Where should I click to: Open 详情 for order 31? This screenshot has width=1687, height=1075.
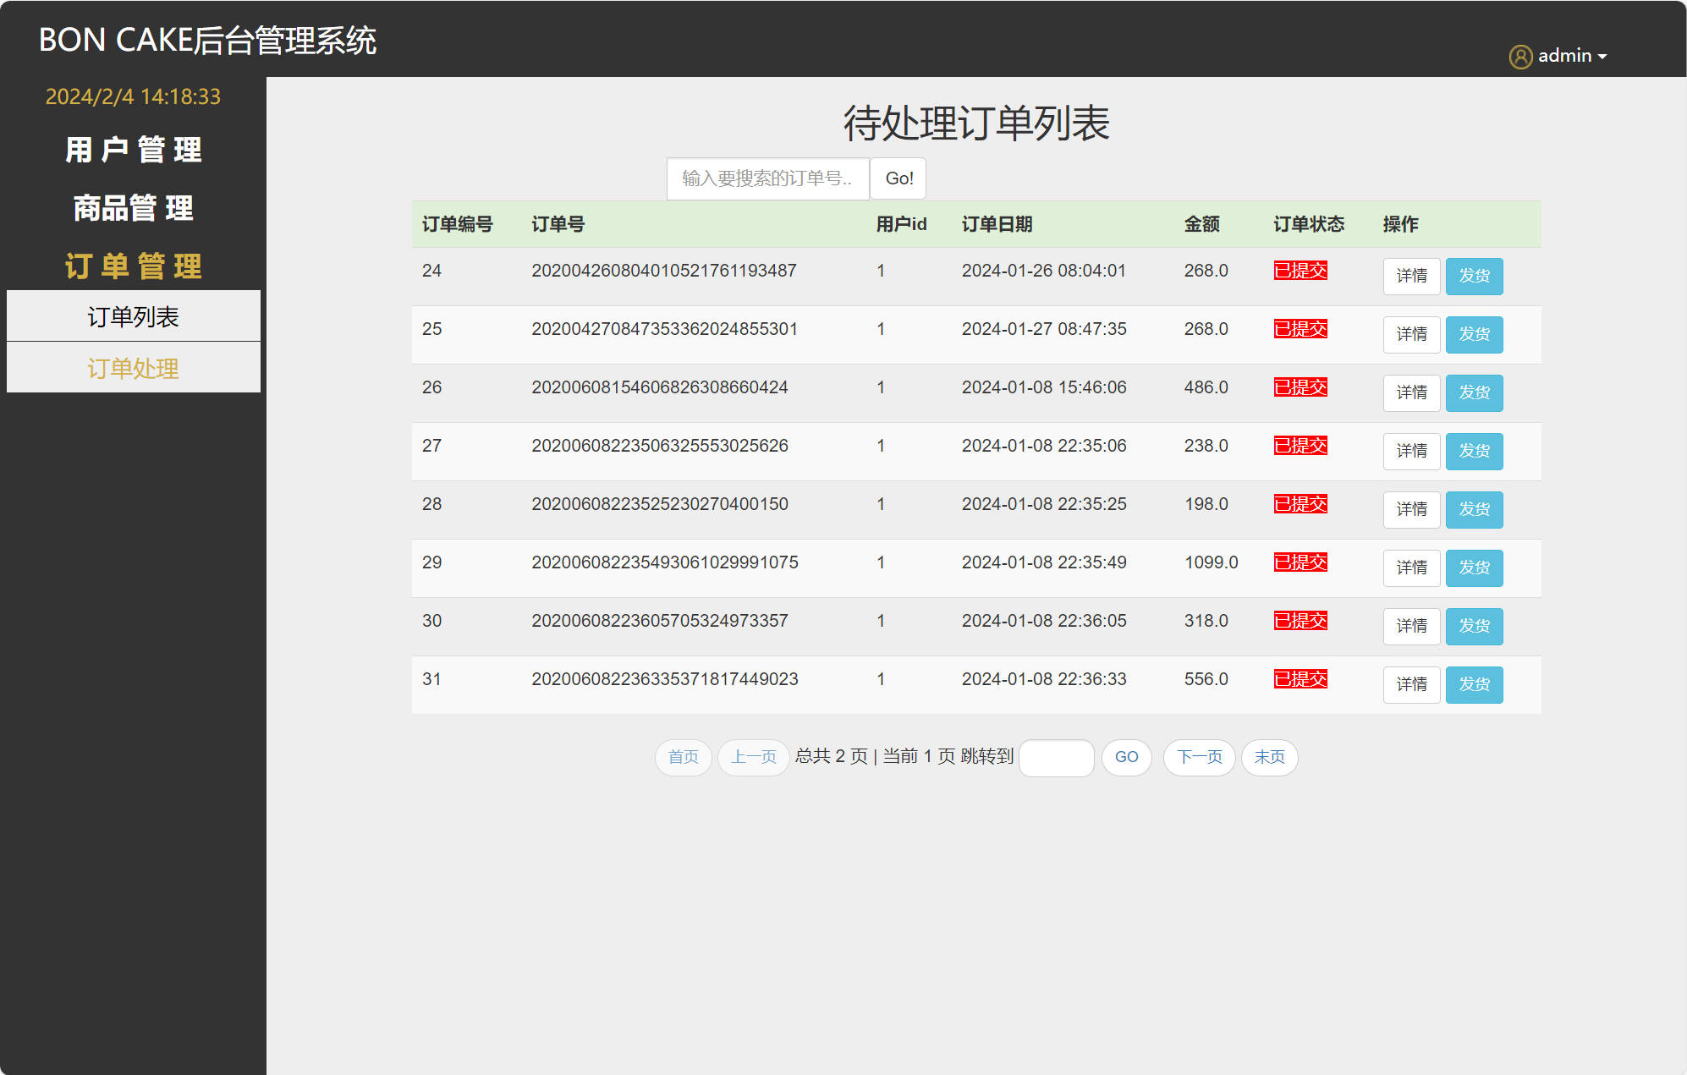coord(1411,685)
